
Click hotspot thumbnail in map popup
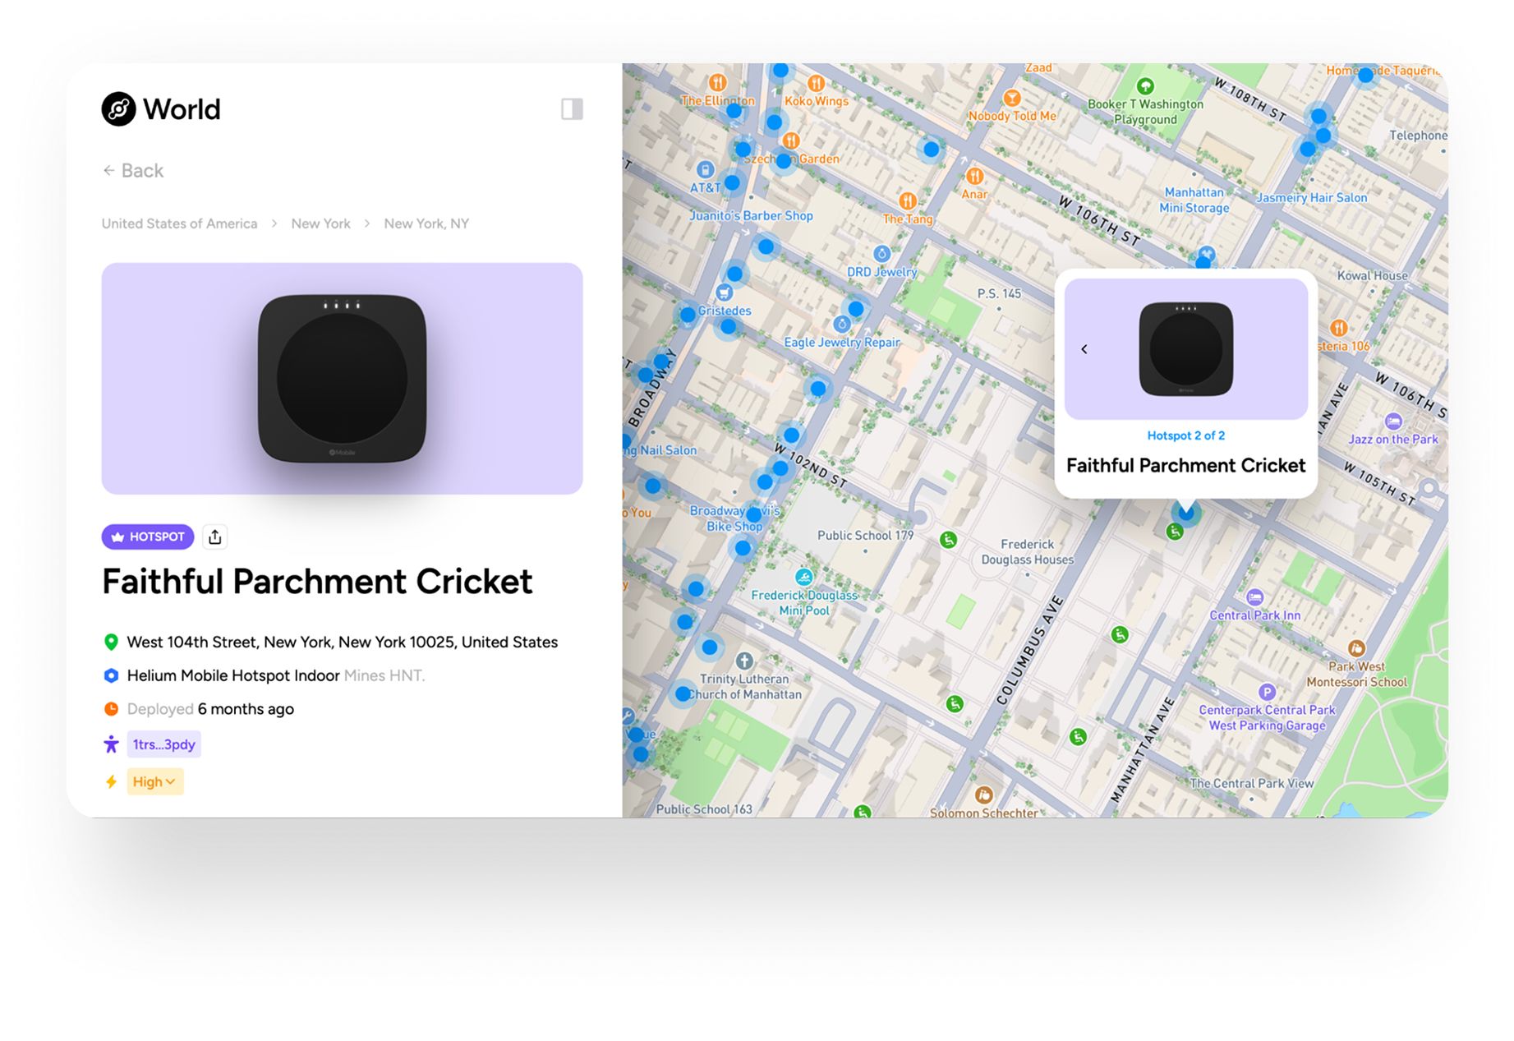coord(1185,349)
